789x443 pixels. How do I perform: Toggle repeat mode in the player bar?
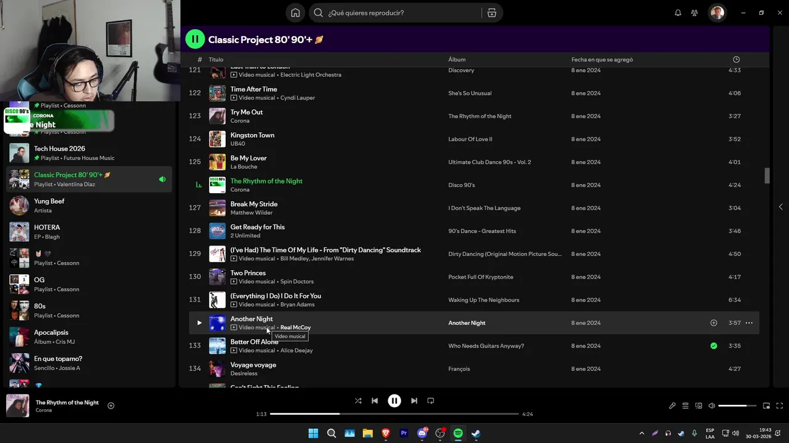pyautogui.click(x=431, y=401)
